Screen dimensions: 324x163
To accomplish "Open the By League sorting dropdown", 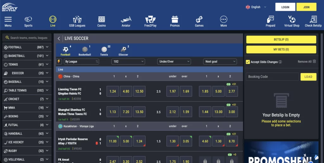I will (81, 62).
